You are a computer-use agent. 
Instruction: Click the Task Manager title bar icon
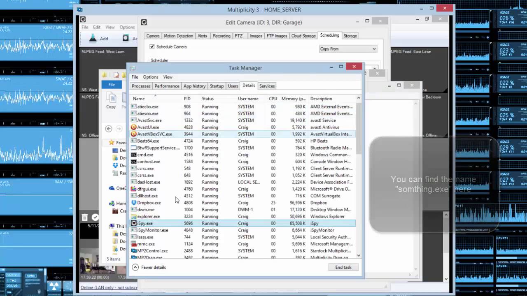click(133, 68)
